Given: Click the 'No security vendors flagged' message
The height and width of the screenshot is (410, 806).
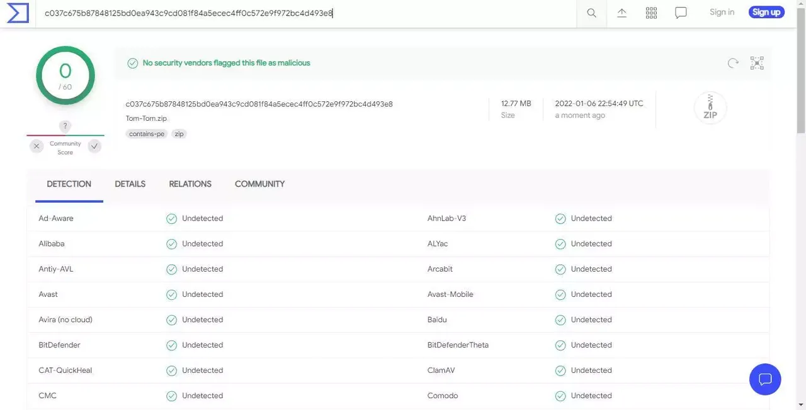Looking at the screenshot, I should (x=227, y=63).
